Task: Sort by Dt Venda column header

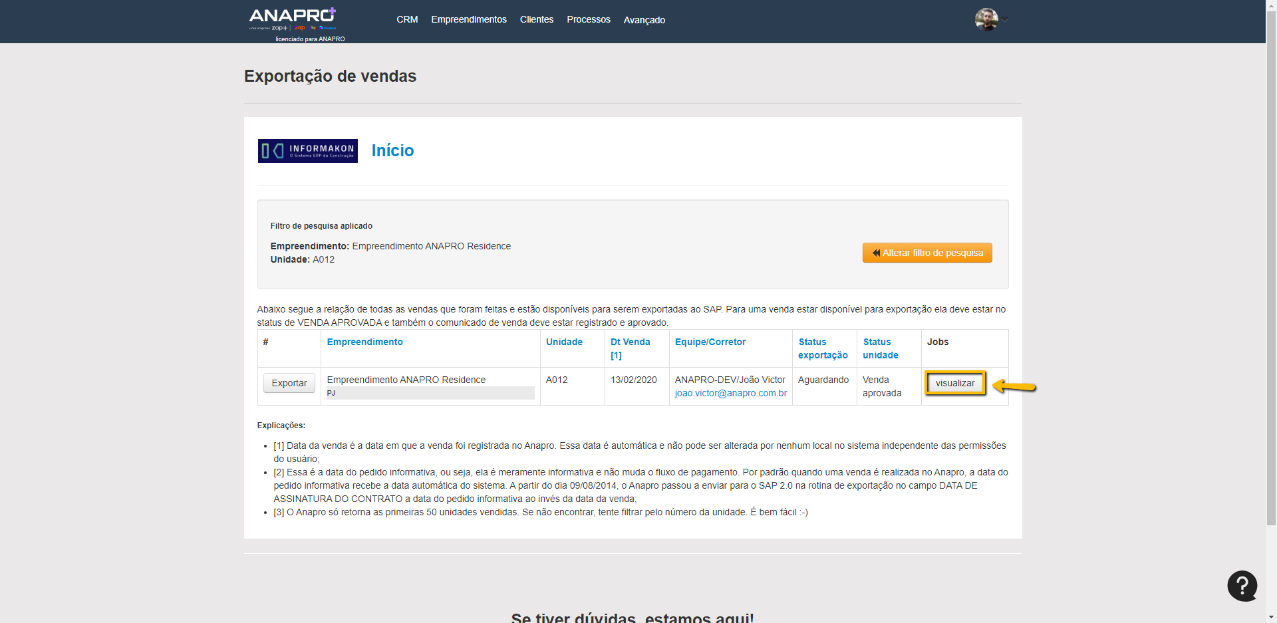Action: click(630, 342)
